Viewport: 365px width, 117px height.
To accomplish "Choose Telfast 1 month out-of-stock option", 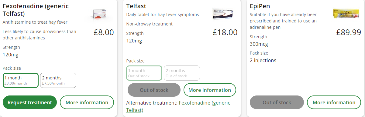I will 144,73.
